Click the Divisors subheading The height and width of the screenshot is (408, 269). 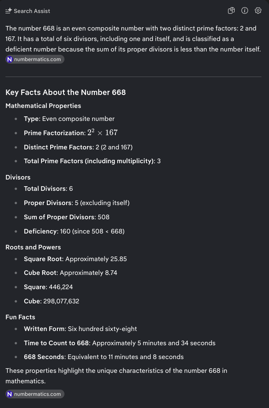tap(18, 177)
